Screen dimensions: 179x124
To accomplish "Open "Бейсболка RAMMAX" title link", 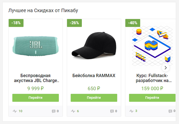I will [94, 76].
